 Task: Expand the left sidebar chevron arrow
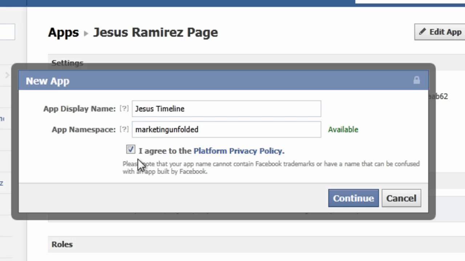click(7, 75)
